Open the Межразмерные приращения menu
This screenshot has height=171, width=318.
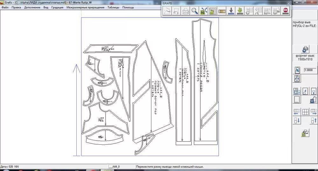coord(85,7)
